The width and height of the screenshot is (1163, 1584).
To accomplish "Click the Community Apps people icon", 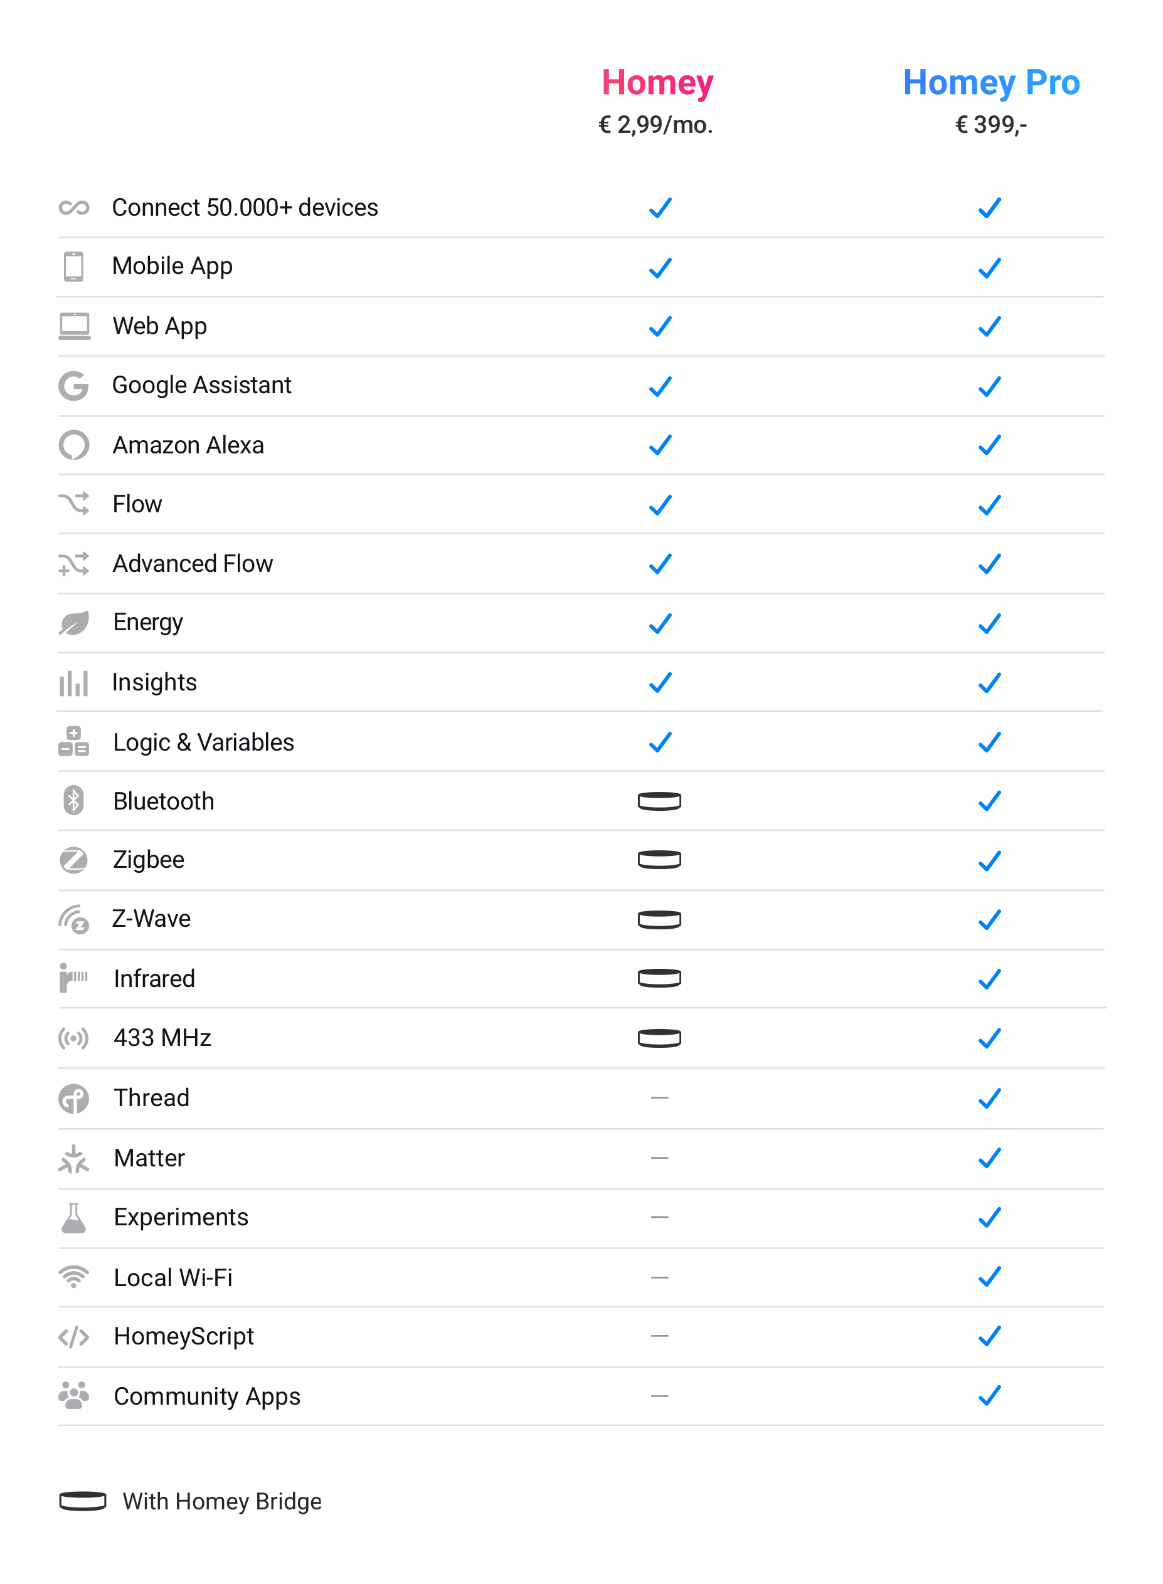I will 73,1395.
